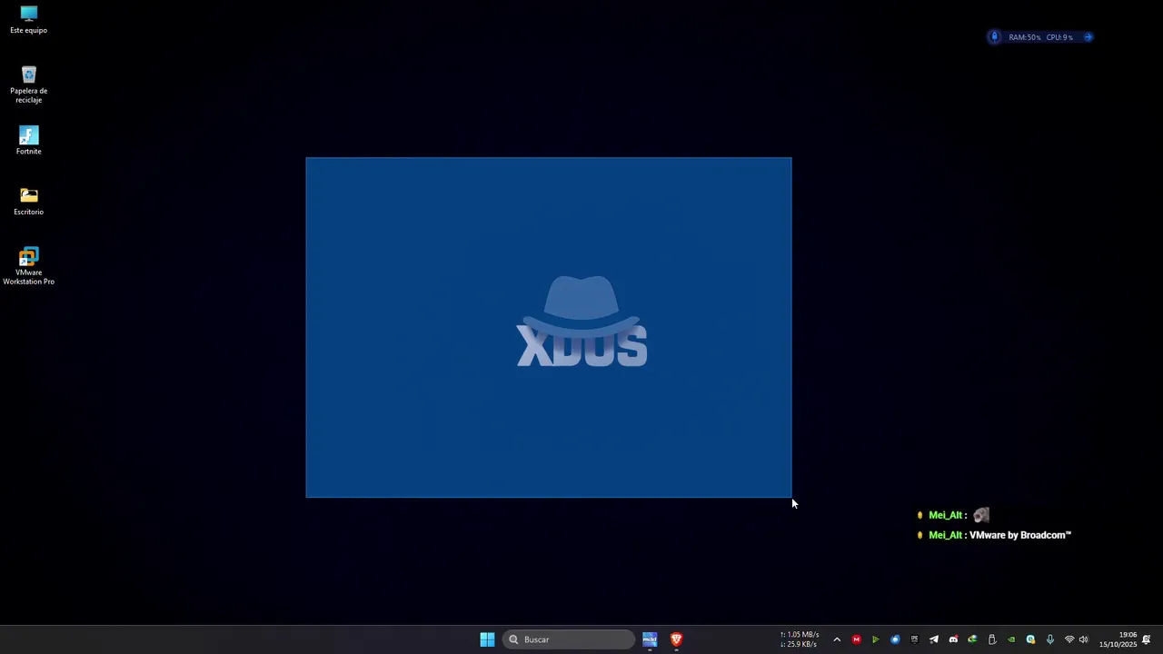Click the XDUS splash logo
Screen dimensions: 1163x654
581,322
